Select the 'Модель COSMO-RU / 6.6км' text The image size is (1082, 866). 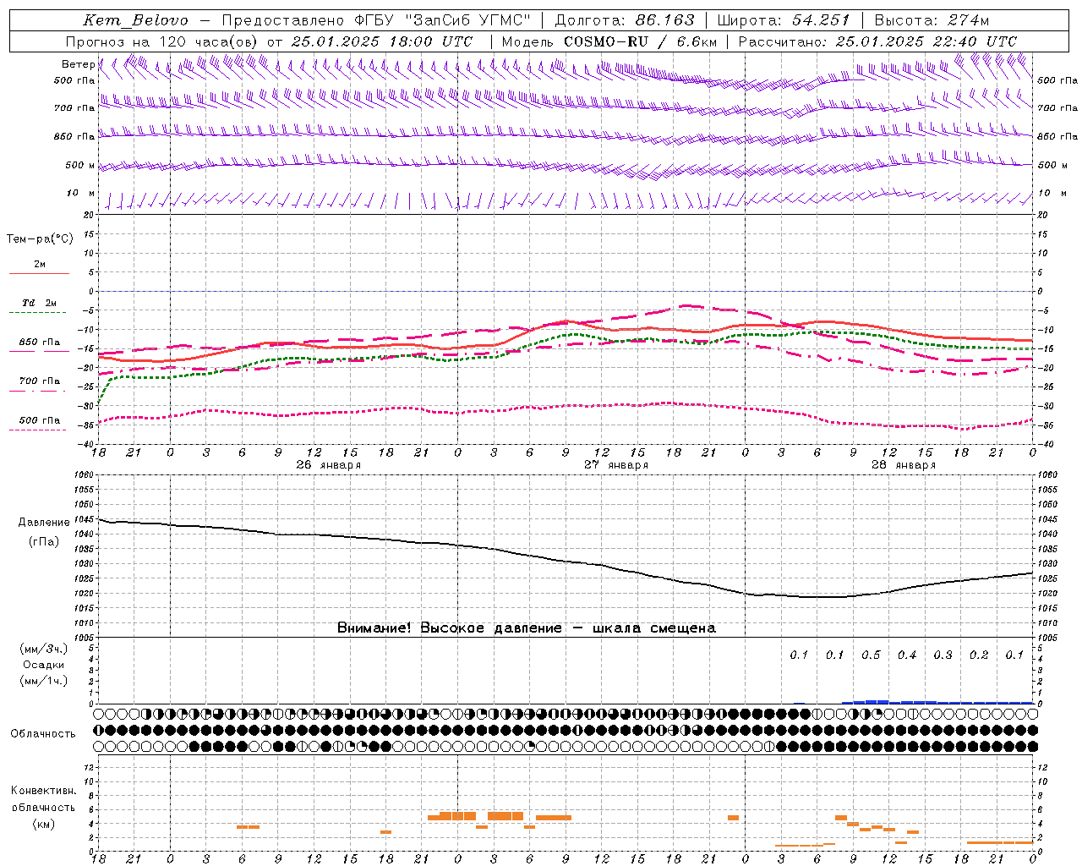(x=609, y=41)
